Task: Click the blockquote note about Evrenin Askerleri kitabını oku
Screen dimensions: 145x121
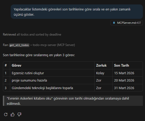Action: (73, 101)
